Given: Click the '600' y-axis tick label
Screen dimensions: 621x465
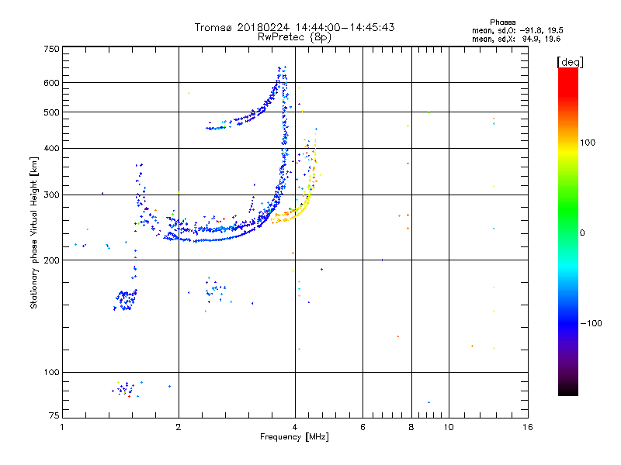Looking at the screenshot, I should [51, 83].
